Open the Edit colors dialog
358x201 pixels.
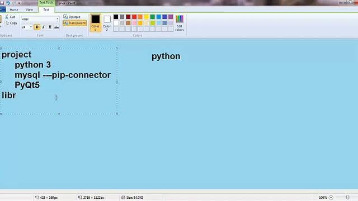(180, 23)
